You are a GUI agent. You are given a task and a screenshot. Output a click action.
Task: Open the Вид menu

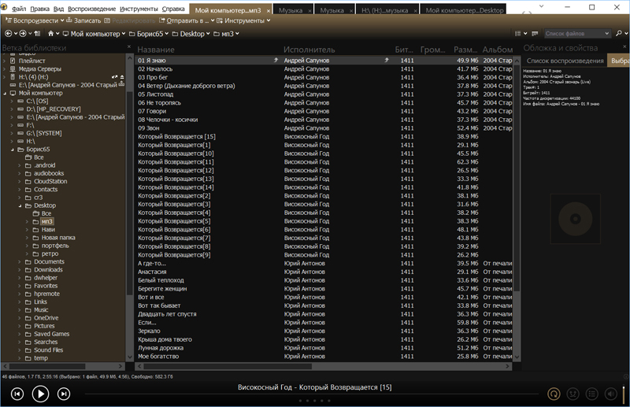tap(58, 9)
